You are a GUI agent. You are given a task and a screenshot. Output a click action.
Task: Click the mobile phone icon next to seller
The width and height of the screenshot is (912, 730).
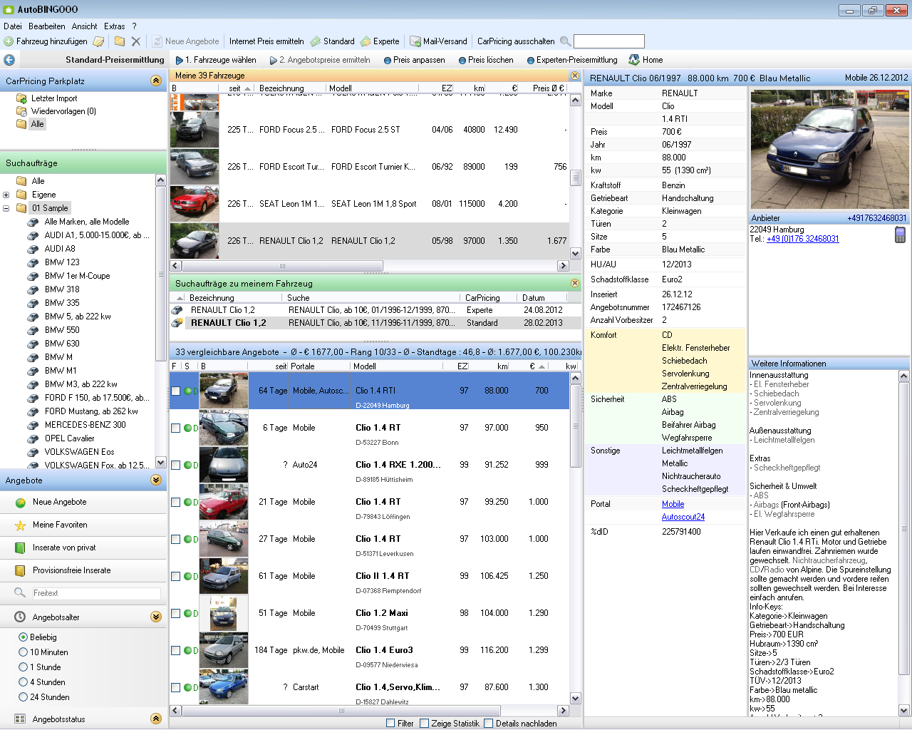click(901, 235)
